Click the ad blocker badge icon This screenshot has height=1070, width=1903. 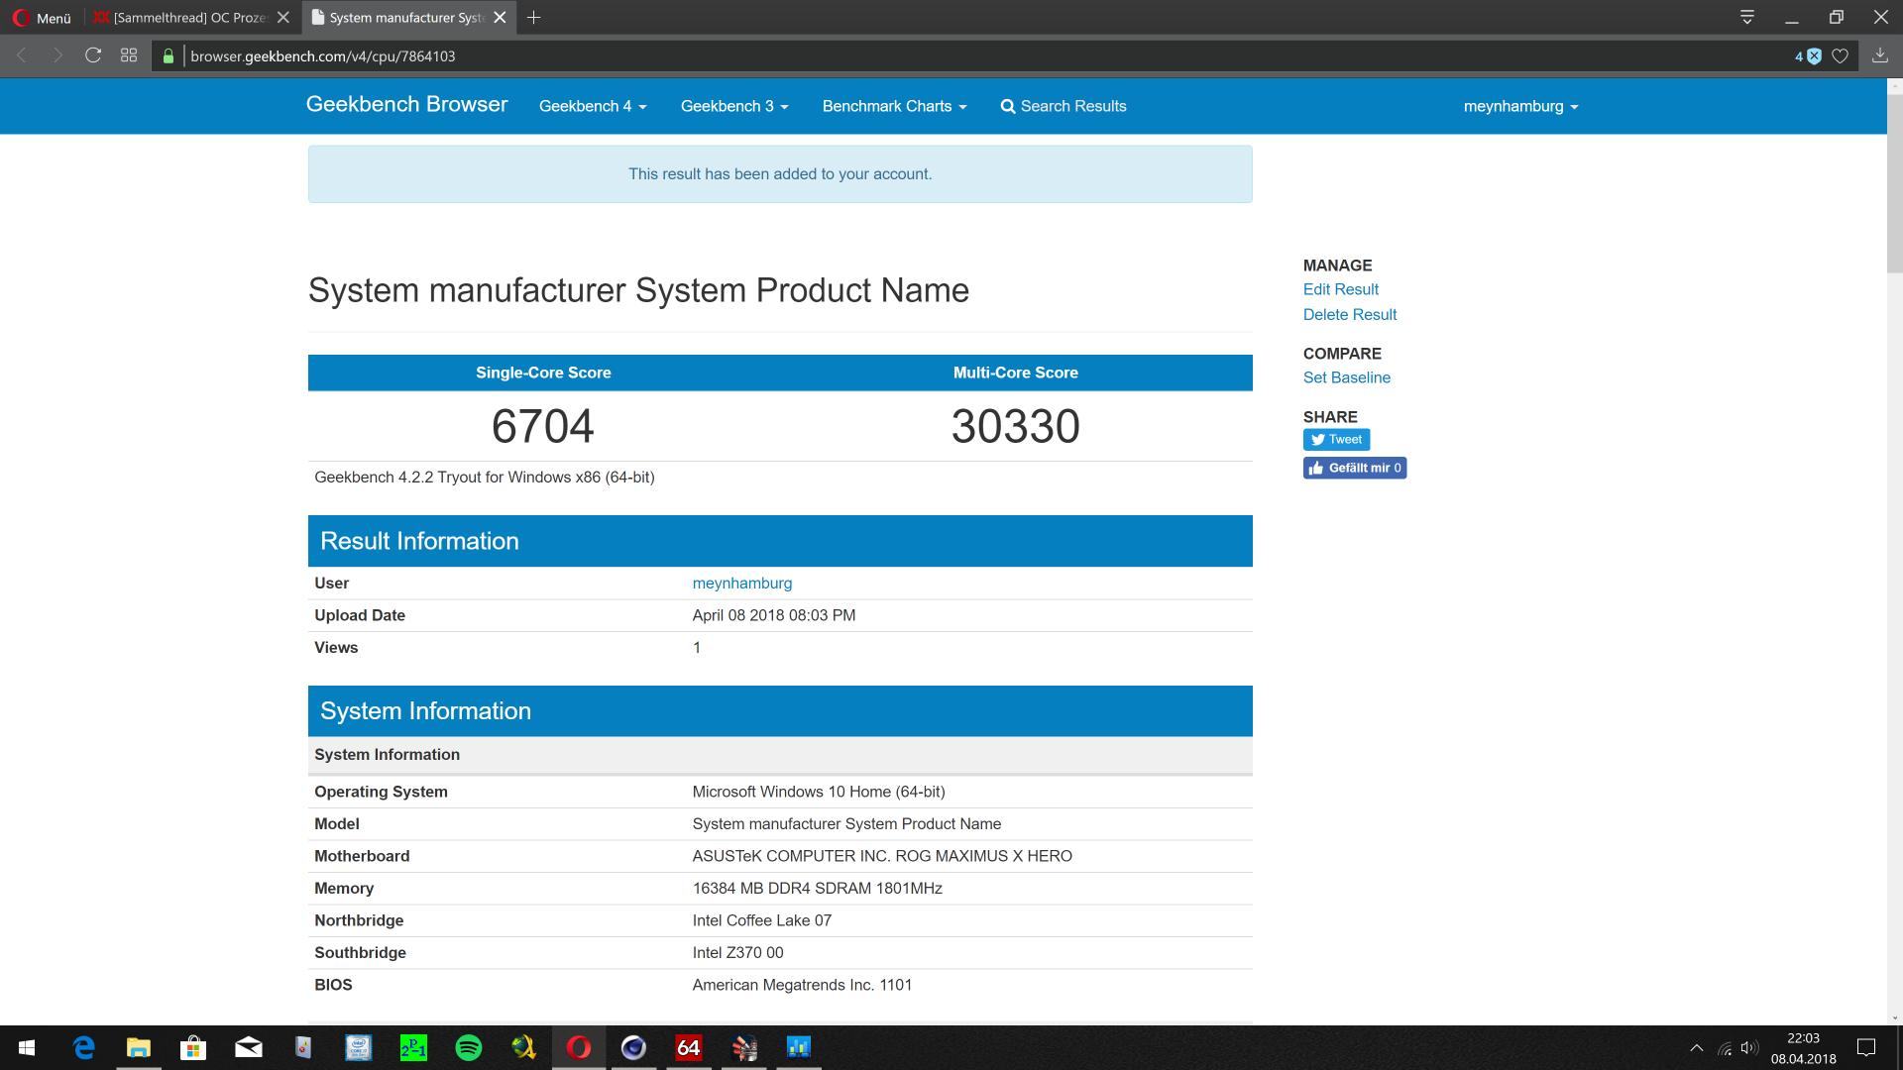click(1813, 56)
